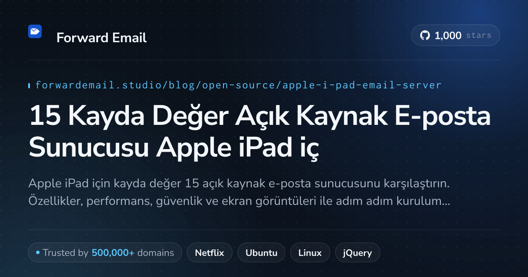Click the 1,000 stars GitHub badge

(x=455, y=36)
